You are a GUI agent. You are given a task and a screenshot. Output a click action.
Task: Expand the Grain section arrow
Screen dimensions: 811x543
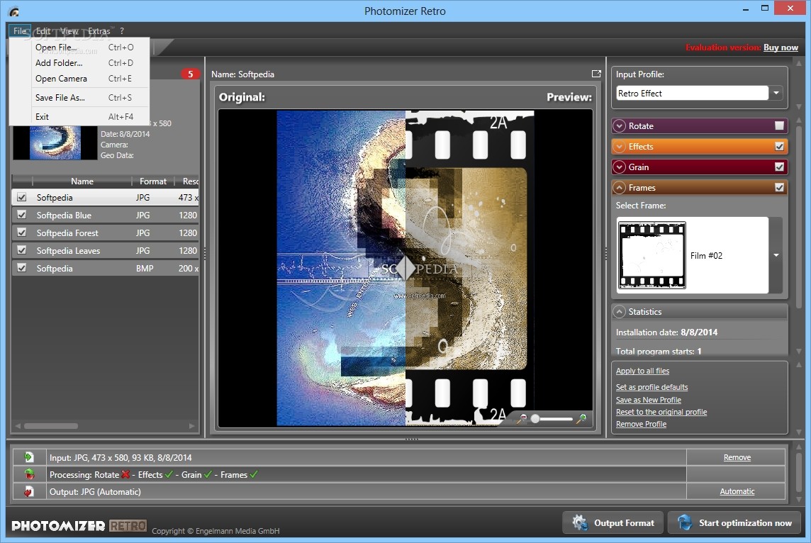click(x=619, y=167)
